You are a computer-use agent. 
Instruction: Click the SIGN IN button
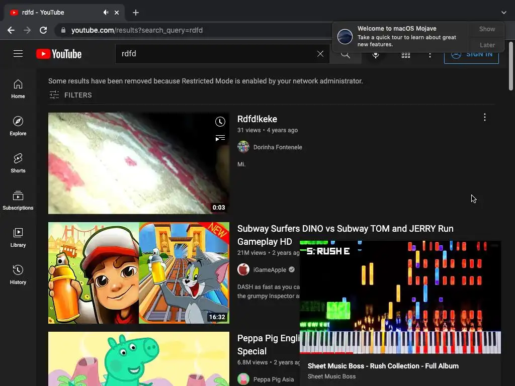click(x=471, y=54)
